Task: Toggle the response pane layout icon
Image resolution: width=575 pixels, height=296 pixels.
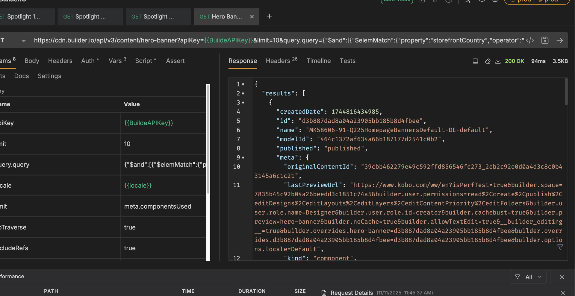Action: point(475,61)
